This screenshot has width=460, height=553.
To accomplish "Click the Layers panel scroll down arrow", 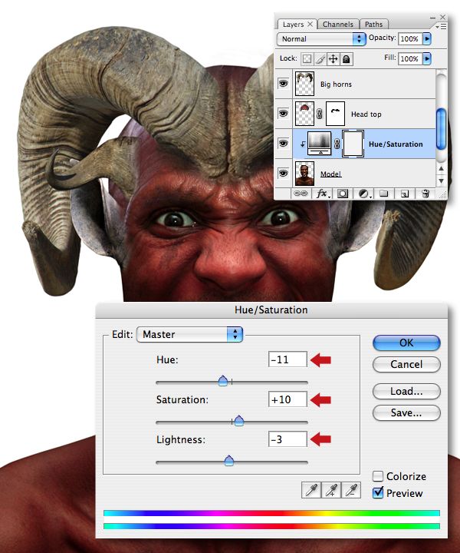I will 441,181.
